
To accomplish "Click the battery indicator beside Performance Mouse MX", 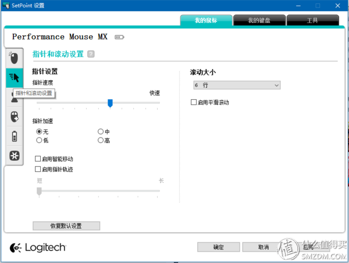I will click(x=119, y=37).
